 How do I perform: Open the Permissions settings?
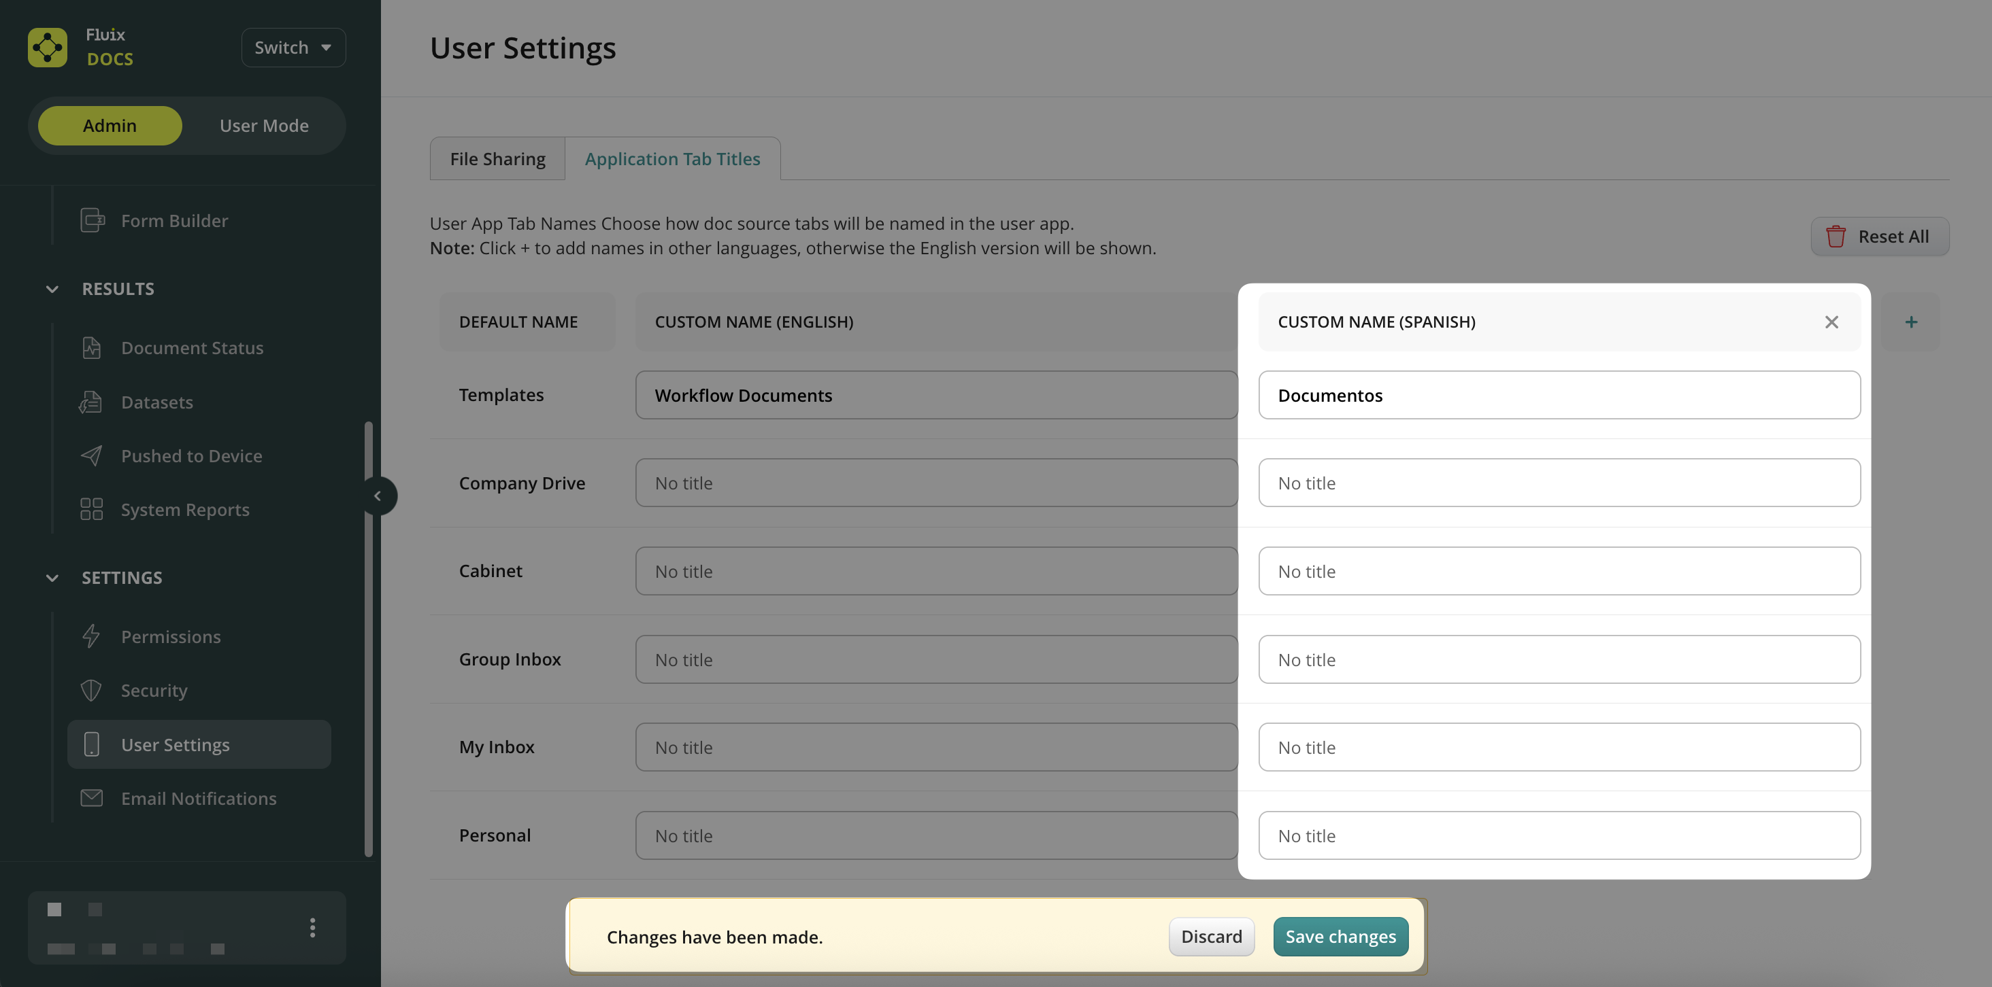[x=171, y=637]
